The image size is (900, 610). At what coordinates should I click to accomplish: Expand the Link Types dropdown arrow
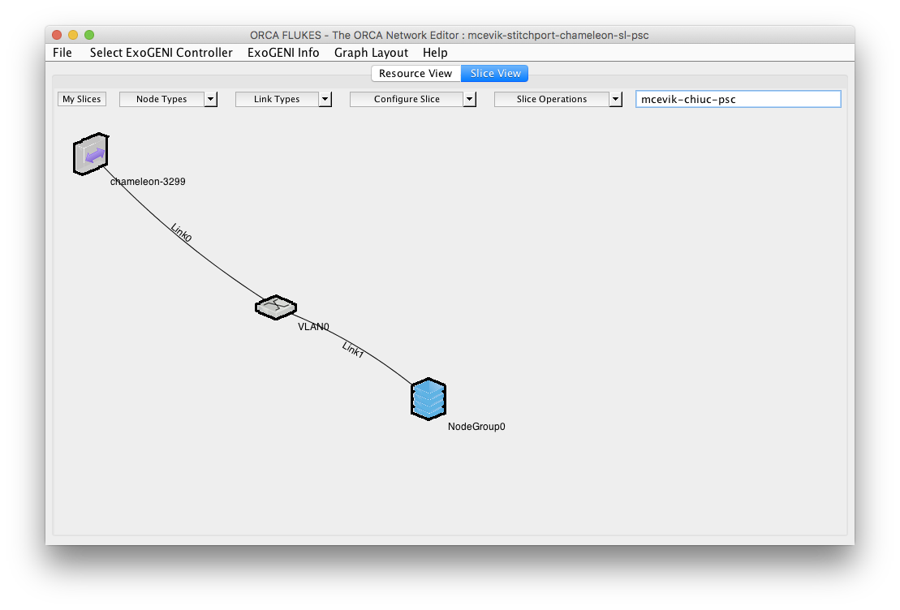pos(325,99)
